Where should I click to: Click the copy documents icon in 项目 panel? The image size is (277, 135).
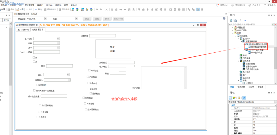[x=236, y=20]
